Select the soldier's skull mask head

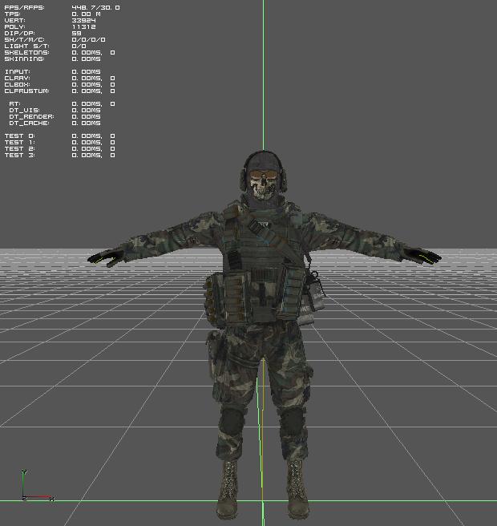click(263, 176)
